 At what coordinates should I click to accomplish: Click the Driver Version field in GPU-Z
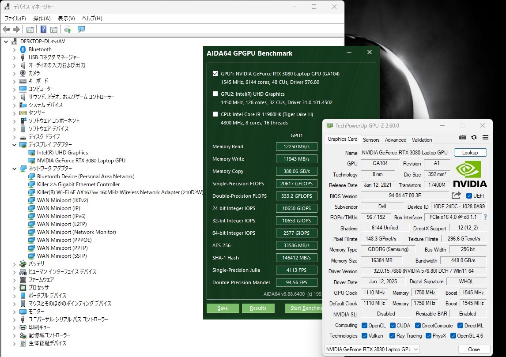point(423,271)
